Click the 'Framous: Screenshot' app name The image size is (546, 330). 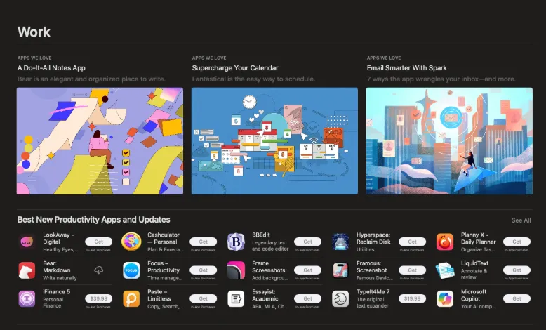point(371,267)
